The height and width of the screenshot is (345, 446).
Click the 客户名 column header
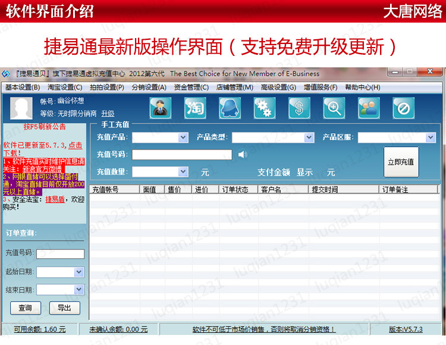point(283,189)
